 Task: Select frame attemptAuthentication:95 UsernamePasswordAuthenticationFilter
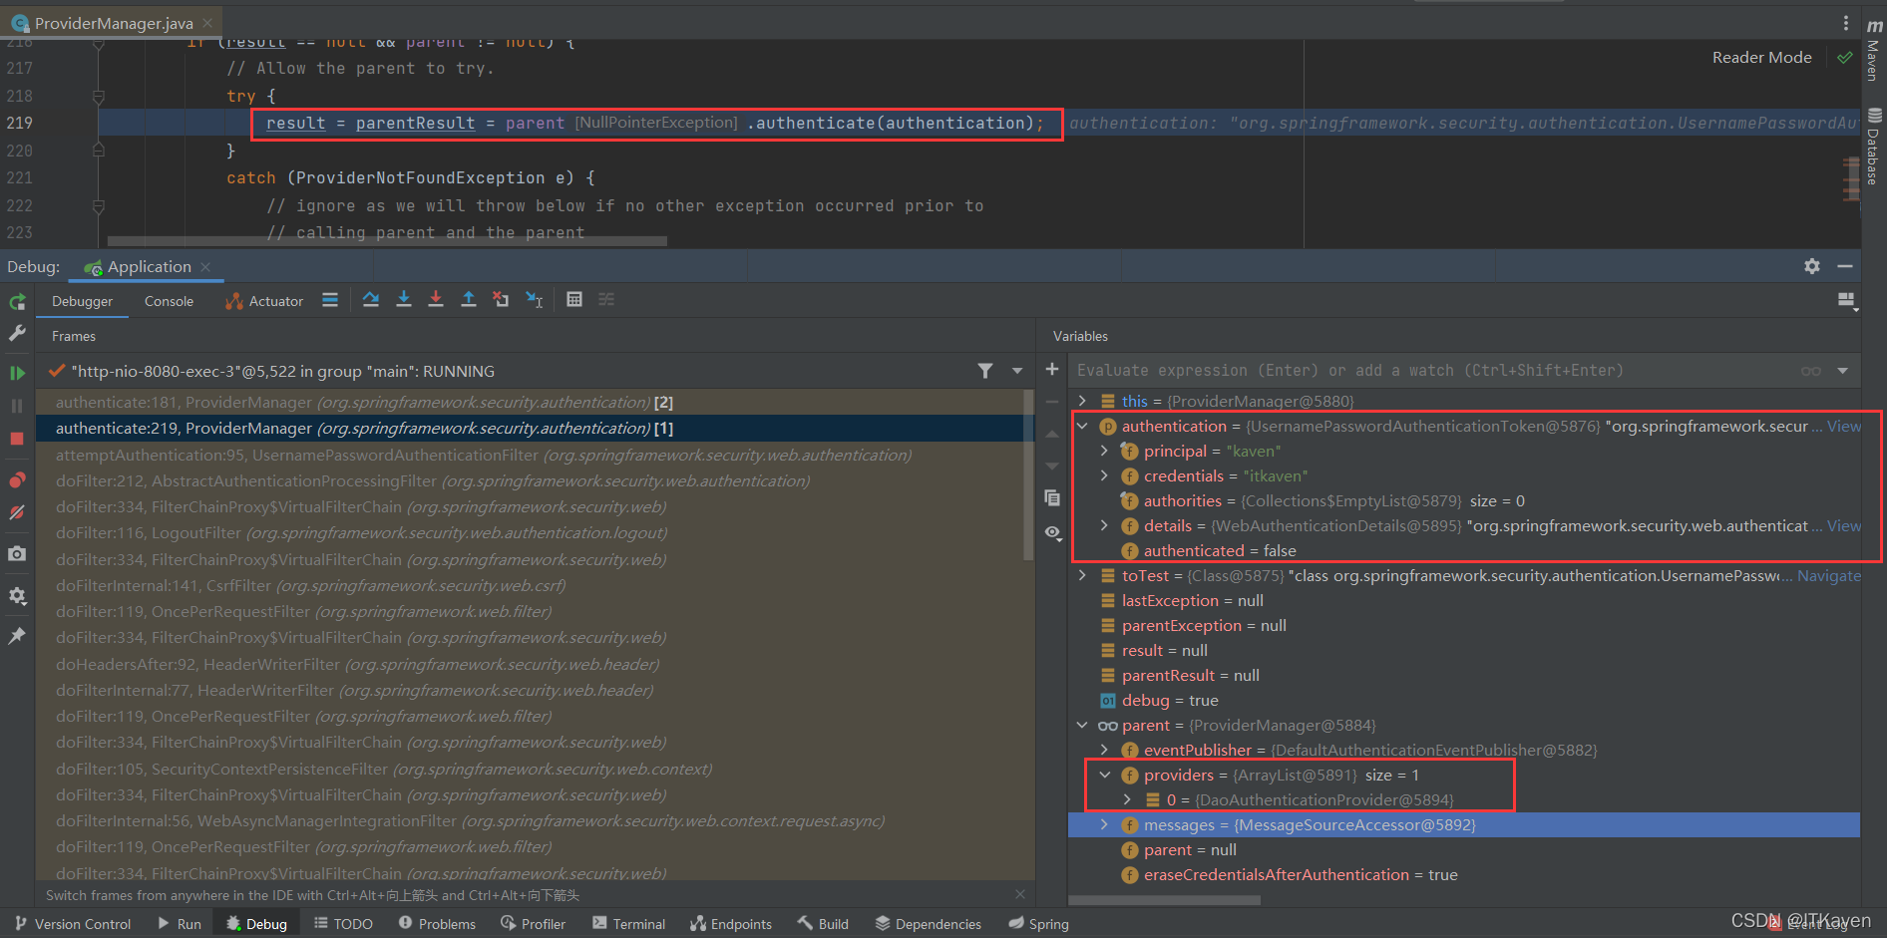[532, 455]
